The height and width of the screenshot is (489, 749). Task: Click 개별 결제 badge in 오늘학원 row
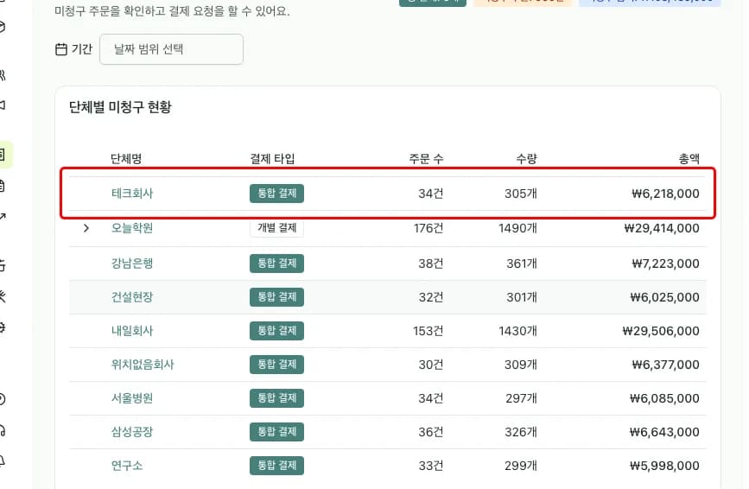276,228
